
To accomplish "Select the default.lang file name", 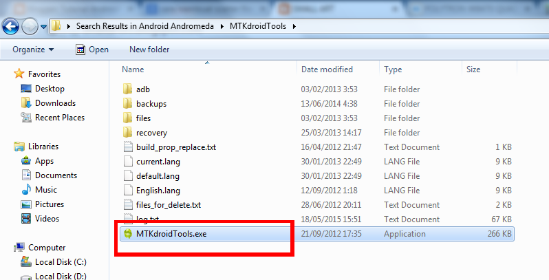I will click(x=158, y=176).
